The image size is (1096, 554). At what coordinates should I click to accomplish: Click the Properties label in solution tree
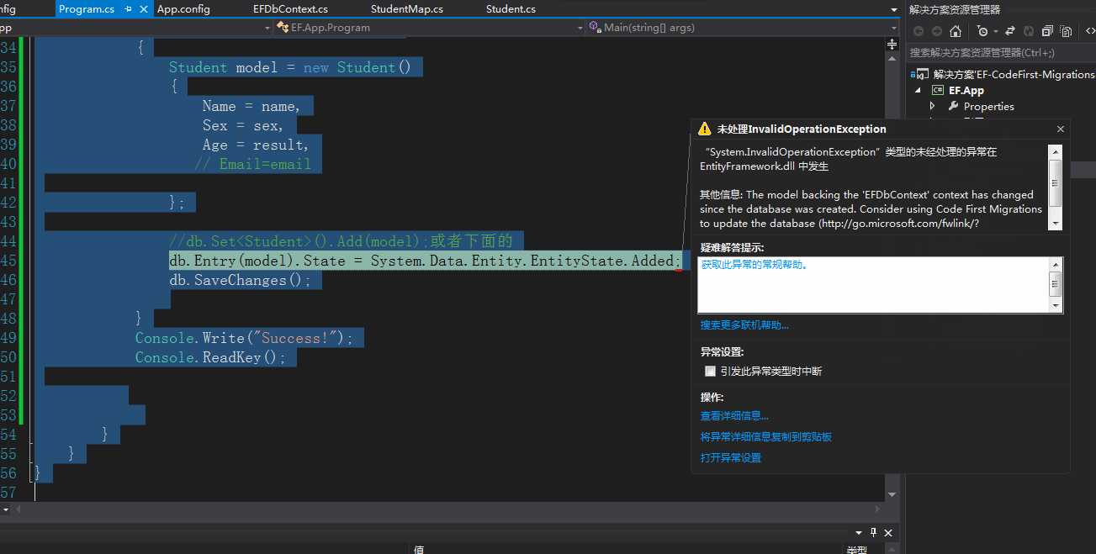pyautogui.click(x=989, y=106)
